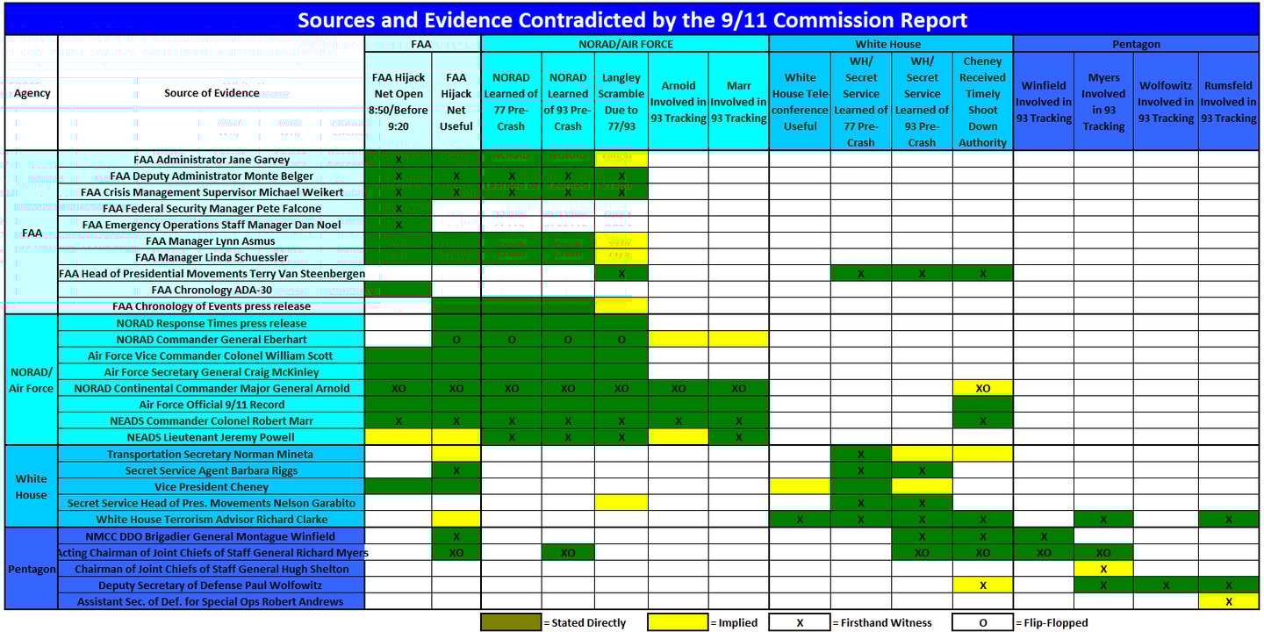This screenshot has width=1264, height=632.
Task: Click the yellow "Implied" legend swatch
Action: [x=678, y=622]
